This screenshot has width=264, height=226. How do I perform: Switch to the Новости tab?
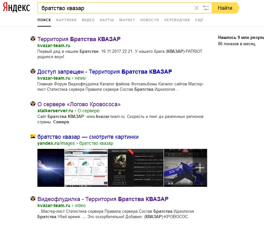click(x=150, y=20)
